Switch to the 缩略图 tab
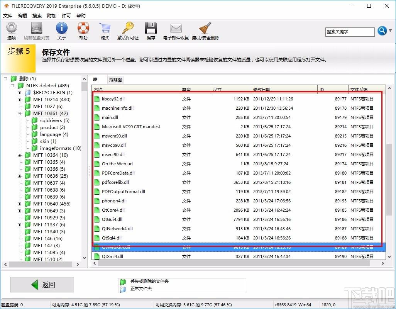Image resolution: width=396 pixels, height=309 pixels. pos(115,80)
